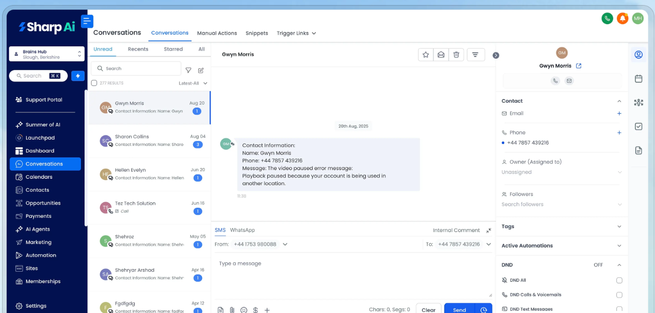
Task: Open the green phone dialer icon
Action: [x=607, y=19]
